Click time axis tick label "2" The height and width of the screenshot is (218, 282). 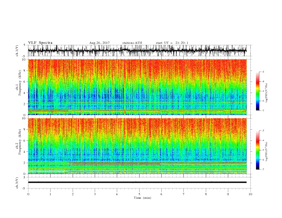coord(73,194)
